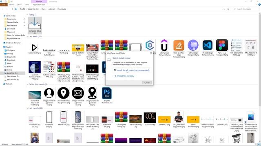
Task: Open Music under This PC
Action: (x=9, y=63)
